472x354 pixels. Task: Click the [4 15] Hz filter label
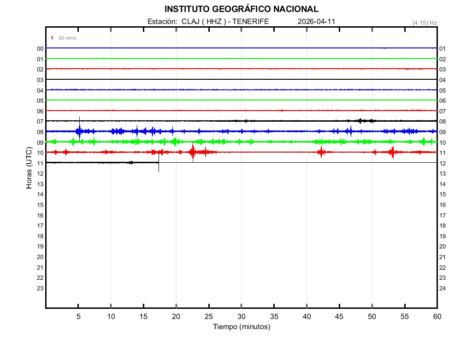click(425, 23)
